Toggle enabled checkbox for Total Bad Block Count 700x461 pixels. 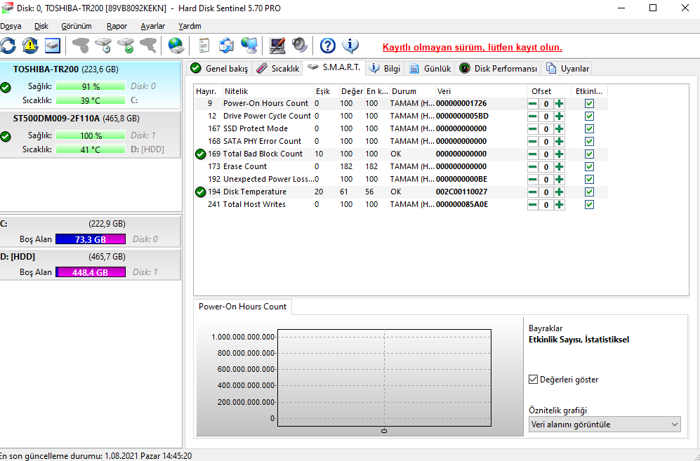[x=589, y=154]
